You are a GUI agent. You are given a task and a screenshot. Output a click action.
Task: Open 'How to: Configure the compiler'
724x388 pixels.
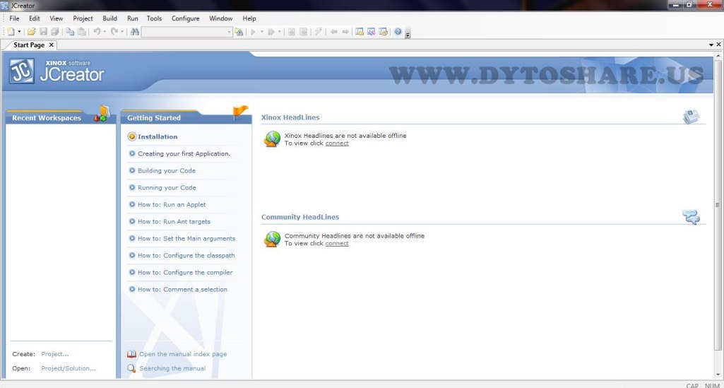pyautogui.click(x=185, y=273)
